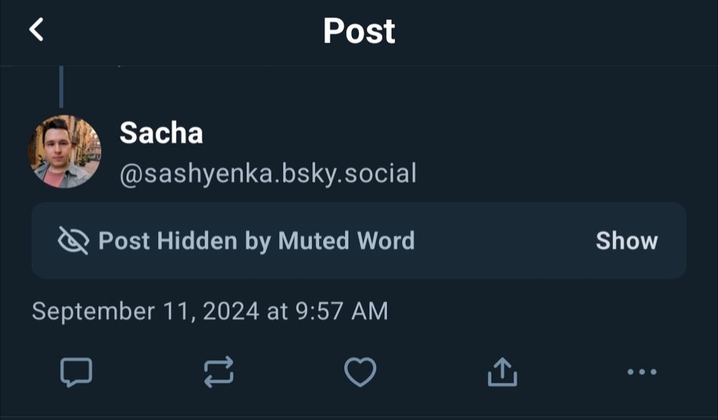This screenshot has height=420, width=718.
Task: Open the reply composer icon
Action: coord(78,372)
